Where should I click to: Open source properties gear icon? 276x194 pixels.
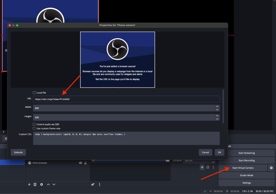coord(42,184)
